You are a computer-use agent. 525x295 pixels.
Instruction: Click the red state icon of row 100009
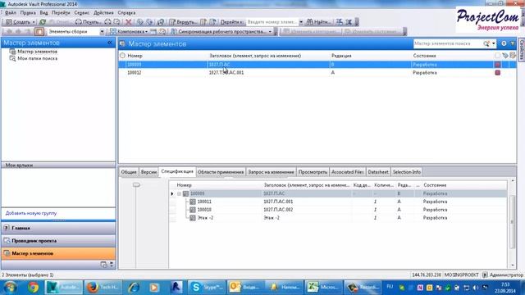point(498,65)
